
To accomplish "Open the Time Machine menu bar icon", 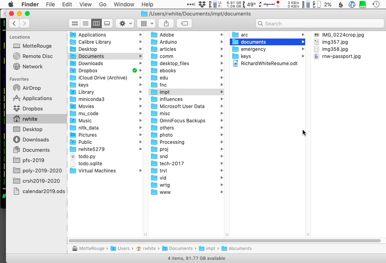I will point(375,4).
